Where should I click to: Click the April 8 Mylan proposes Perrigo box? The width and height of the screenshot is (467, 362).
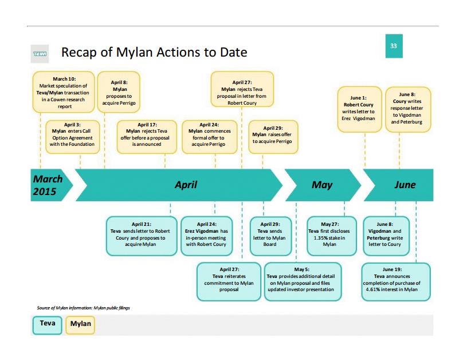point(120,93)
